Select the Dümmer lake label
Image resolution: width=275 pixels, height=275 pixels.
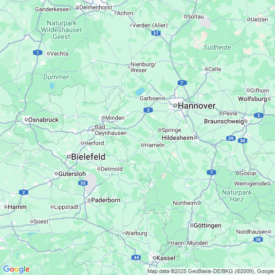pyautogui.click(x=56, y=77)
